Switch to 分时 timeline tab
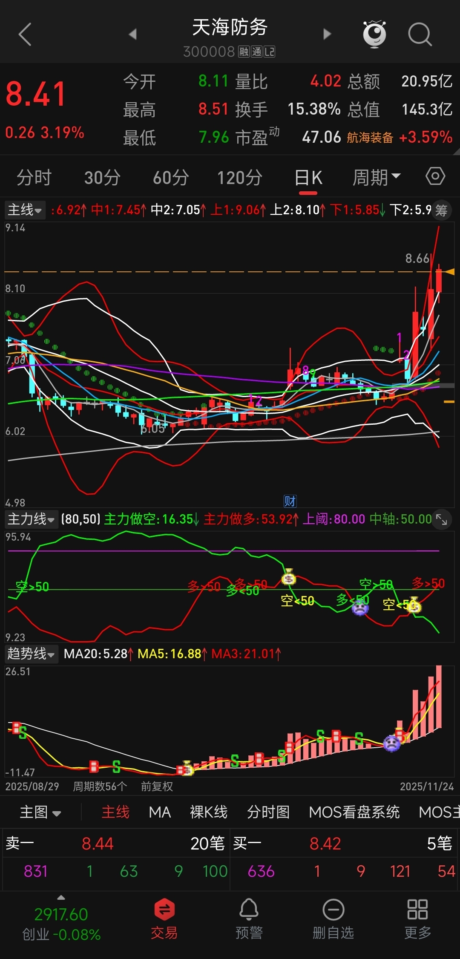The height and width of the screenshot is (959, 460). point(34,177)
